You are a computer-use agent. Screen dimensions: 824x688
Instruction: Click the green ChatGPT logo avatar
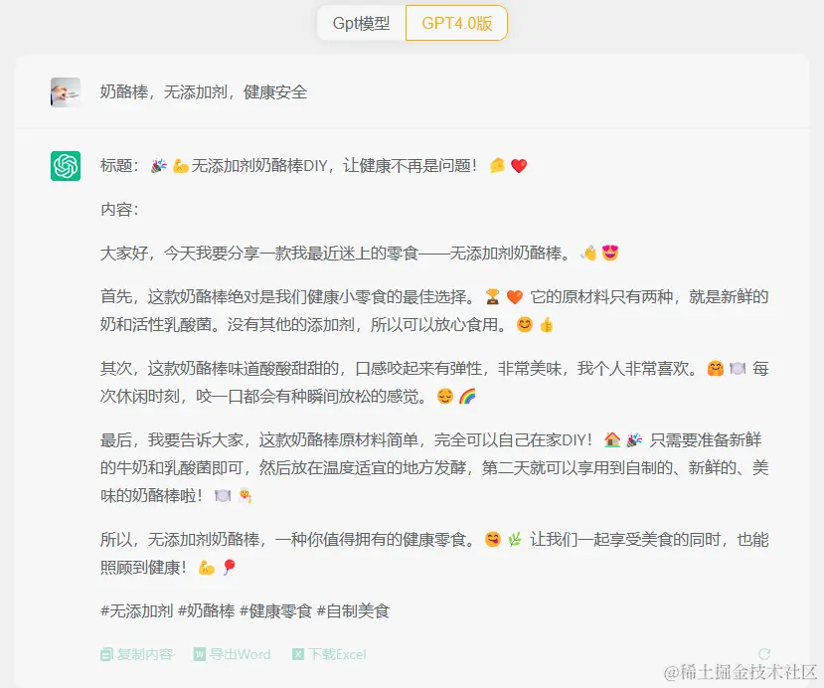[66, 165]
